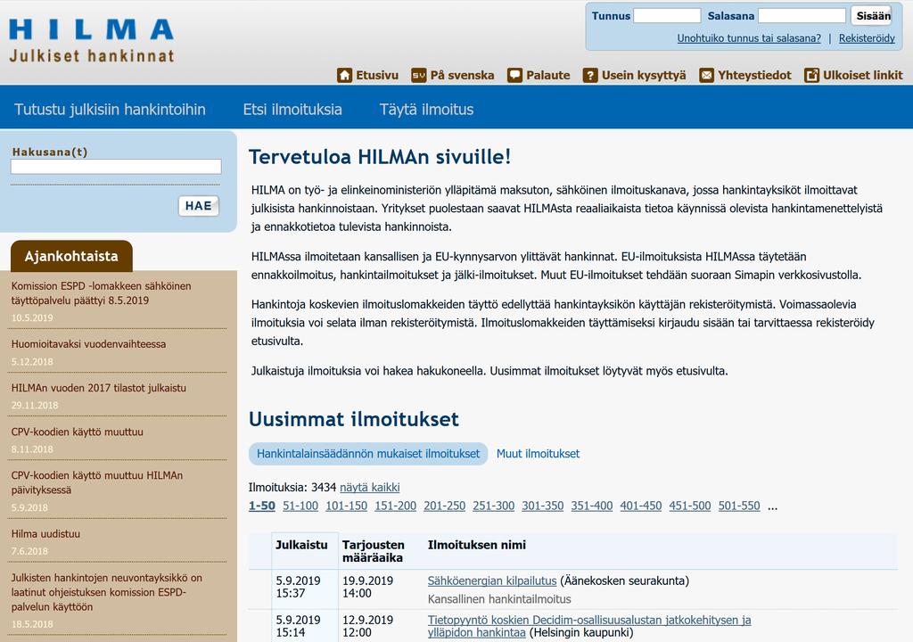Go to results page 1-50
The height and width of the screenshot is (642, 913).
pyautogui.click(x=262, y=506)
